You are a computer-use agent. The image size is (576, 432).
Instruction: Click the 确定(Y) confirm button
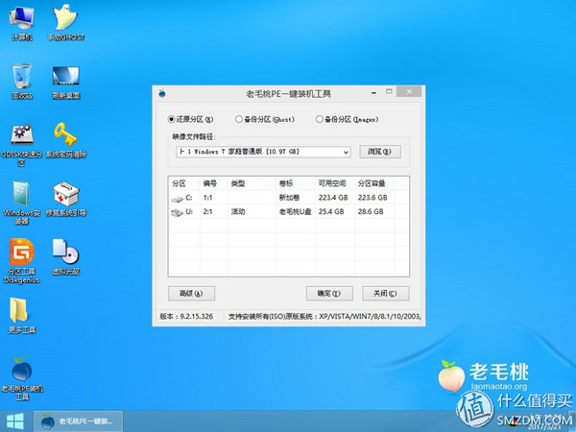click(329, 294)
